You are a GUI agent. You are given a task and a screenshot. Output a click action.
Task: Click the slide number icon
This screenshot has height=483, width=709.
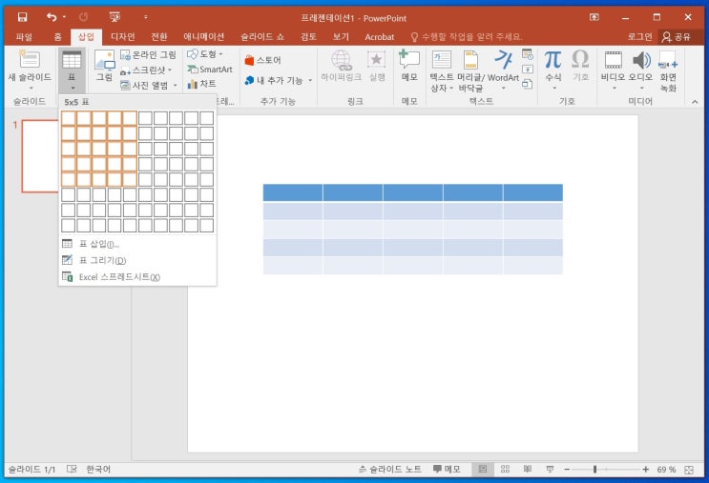tap(528, 69)
